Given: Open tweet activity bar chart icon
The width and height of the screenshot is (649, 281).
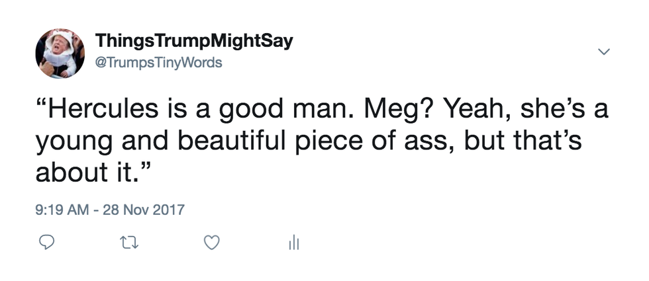Looking at the screenshot, I should click(293, 244).
